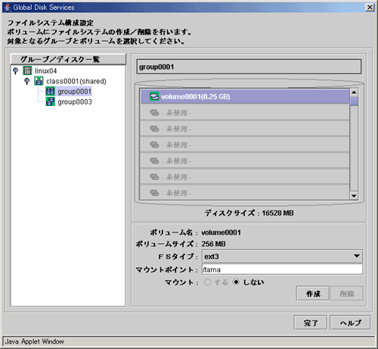378x349 pixels.
Task: Click the 完了 finish button
Action: (x=311, y=323)
